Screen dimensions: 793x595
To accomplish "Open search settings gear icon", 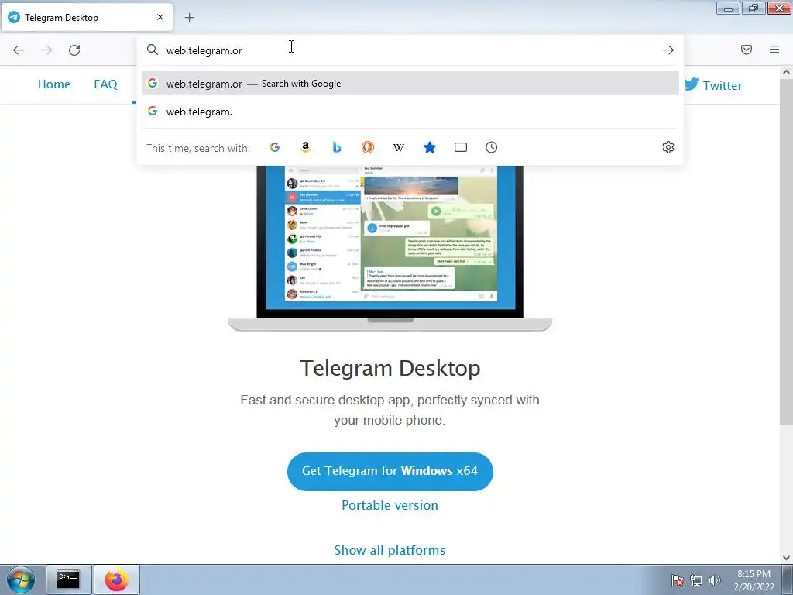I will [x=668, y=147].
